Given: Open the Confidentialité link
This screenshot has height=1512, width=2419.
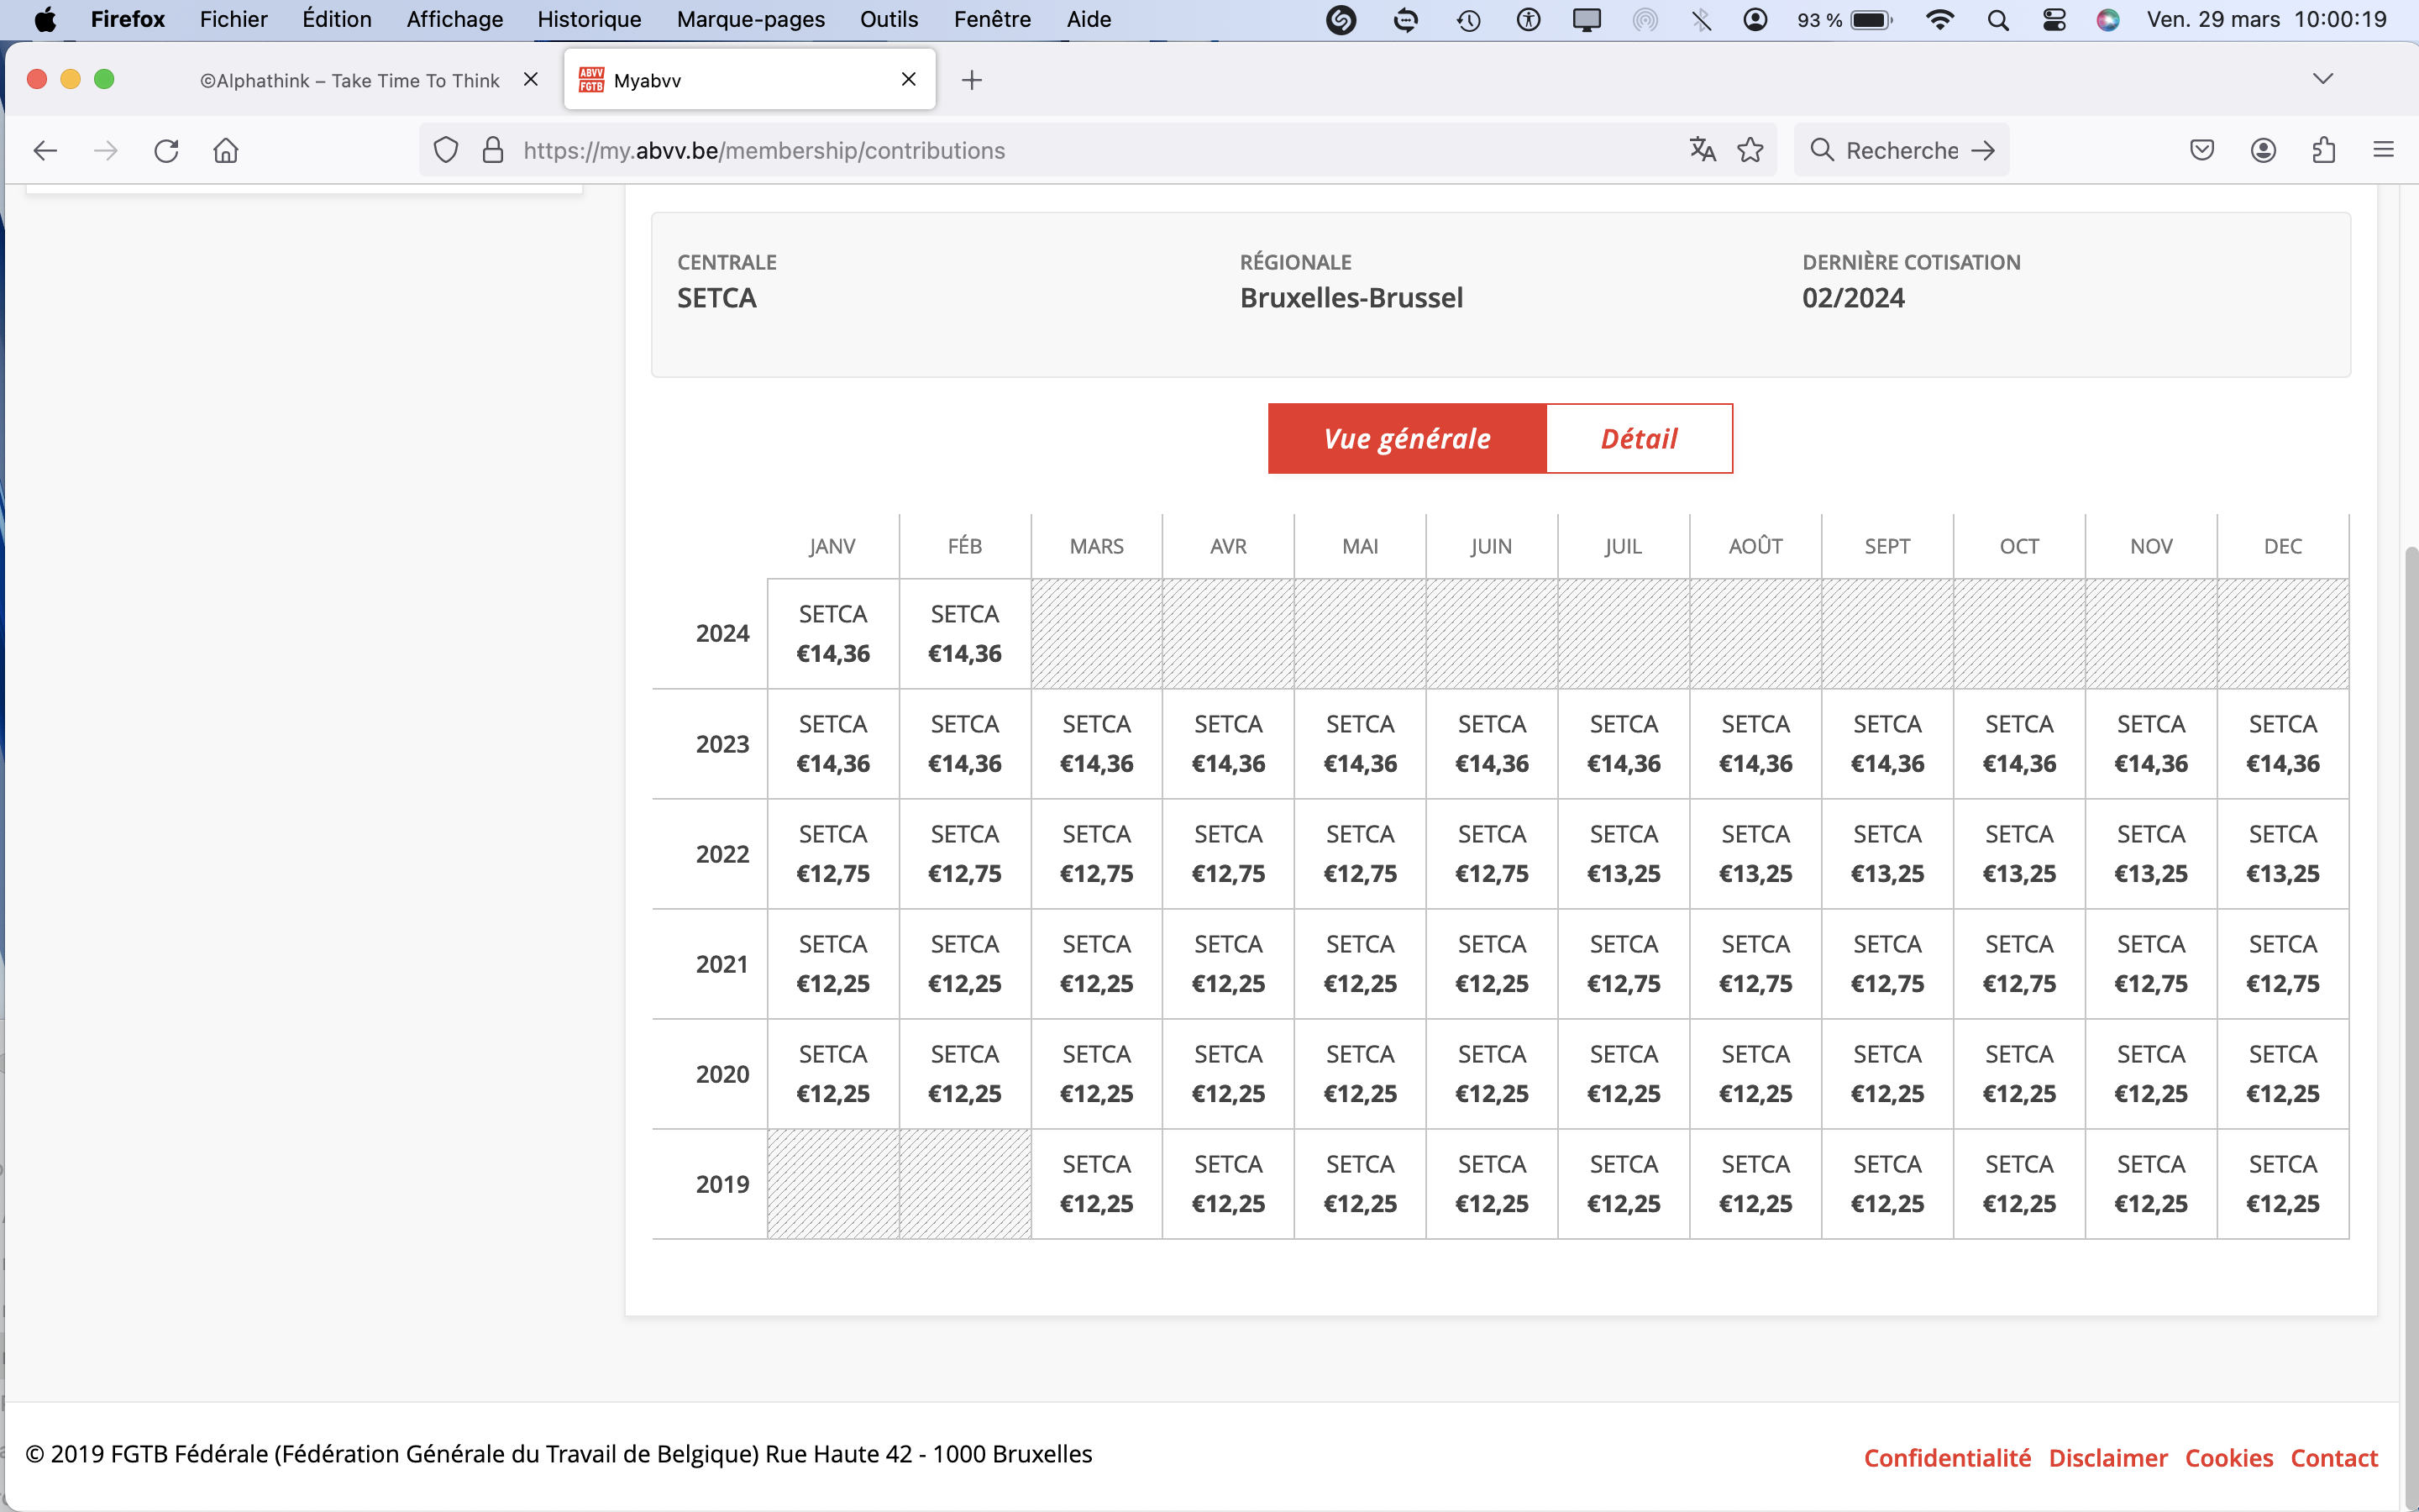Looking at the screenshot, I should click(x=1947, y=1458).
